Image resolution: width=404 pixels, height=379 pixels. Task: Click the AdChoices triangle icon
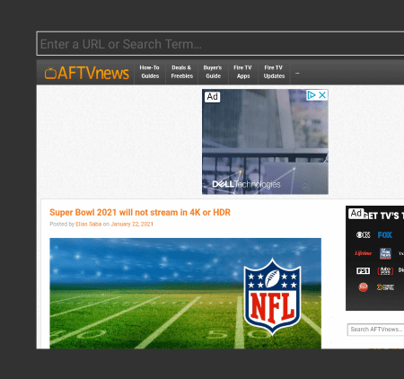312,95
